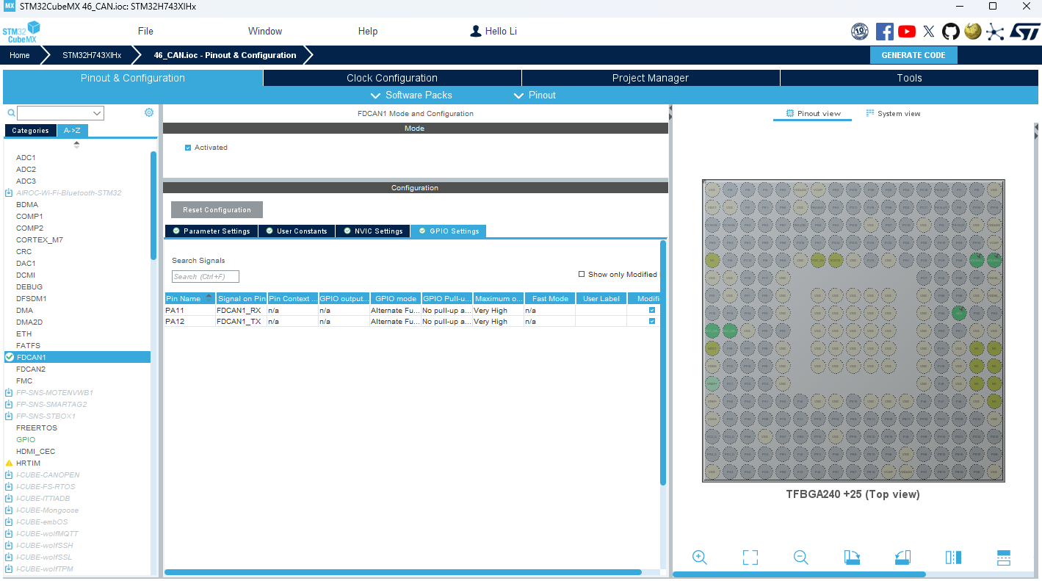
Task: Select the FDCAN1_TX signal cell
Action: click(242, 321)
